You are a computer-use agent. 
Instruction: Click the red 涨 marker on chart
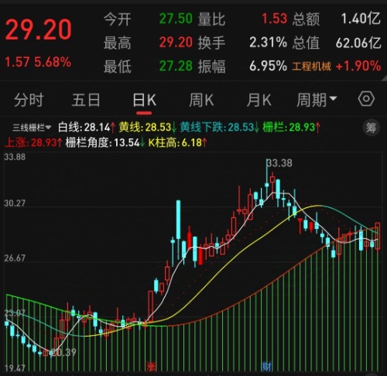pyautogui.click(x=152, y=367)
